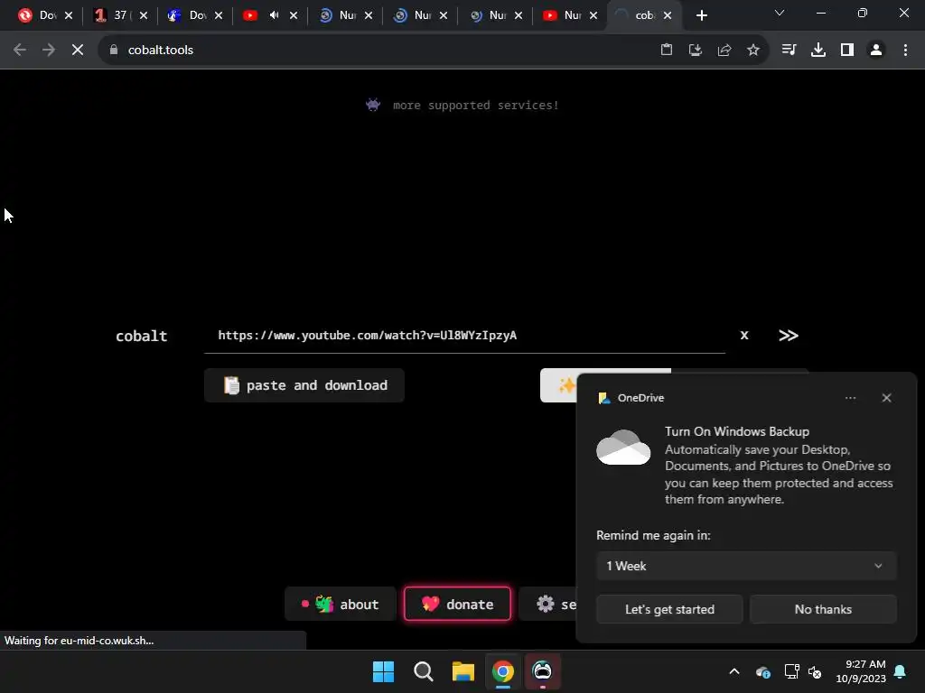Close the active cobalt tab
The image size is (925, 693).
[x=668, y=15]
